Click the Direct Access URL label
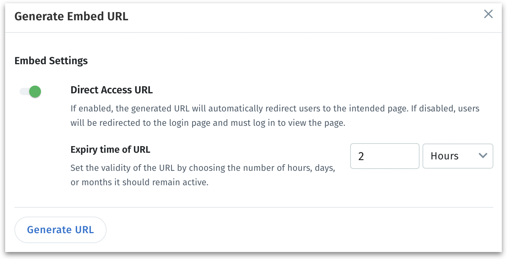 [111, 90]
